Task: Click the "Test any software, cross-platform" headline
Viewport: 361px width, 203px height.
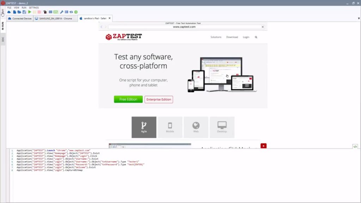Action: tap(143, 61)
